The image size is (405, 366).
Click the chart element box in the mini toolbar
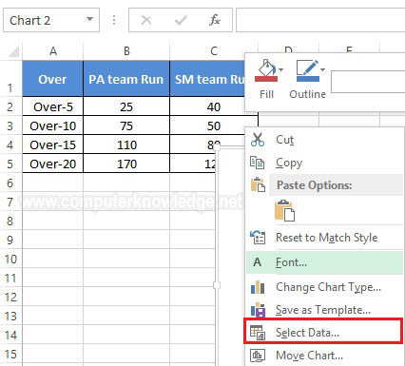point(368,82)
